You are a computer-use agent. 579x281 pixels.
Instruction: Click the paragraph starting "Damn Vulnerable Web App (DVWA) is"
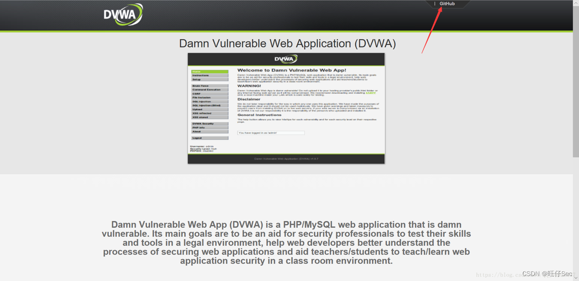tap(286, 243)
